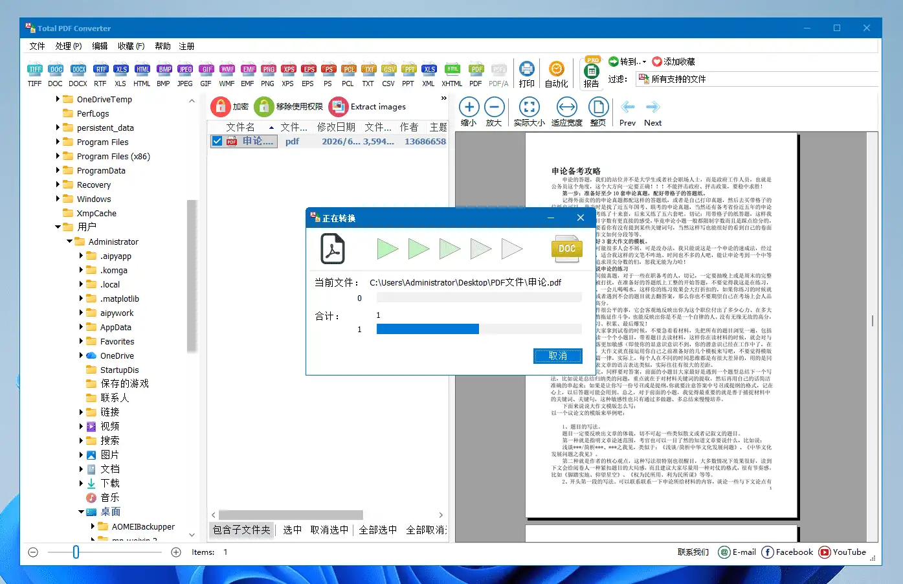Viewport: 903px width, 584px height.
Task: Open the 编辑 menu
Action: click(100, 46)
